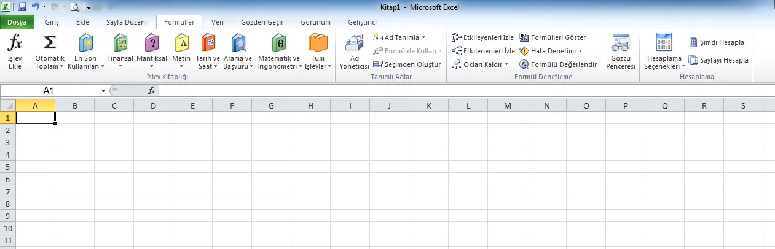Open the Mantıksal functions book icon
The height and width of the screenshot is (249, 775).
tap(151, 44)
